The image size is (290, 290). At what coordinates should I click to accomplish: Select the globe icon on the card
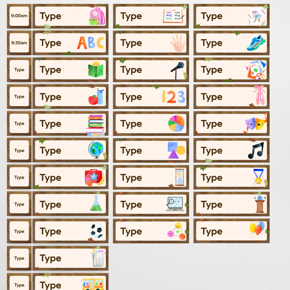coord(96,150)
